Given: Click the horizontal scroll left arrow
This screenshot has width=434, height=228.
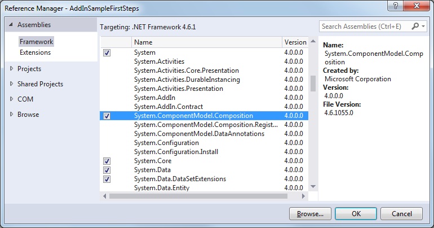Looking at the screenshot, I should (104, 196).
